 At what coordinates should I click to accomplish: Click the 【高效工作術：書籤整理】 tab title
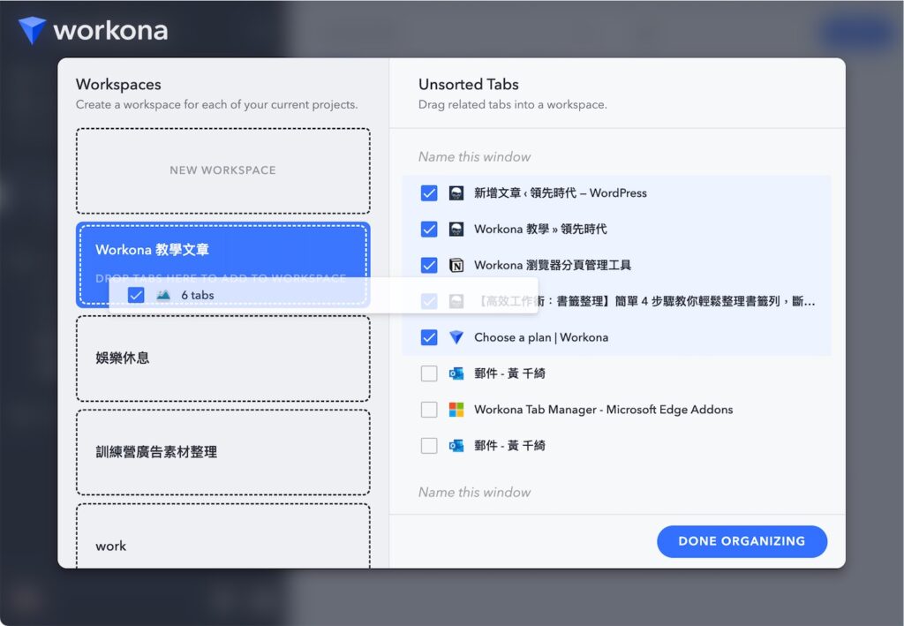coord(644,301)
